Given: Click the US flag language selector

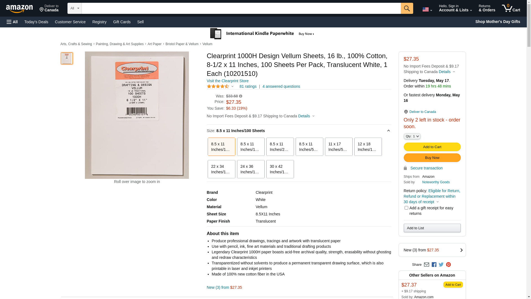Looking at the screenshot, I should click(x=427, y=9).
